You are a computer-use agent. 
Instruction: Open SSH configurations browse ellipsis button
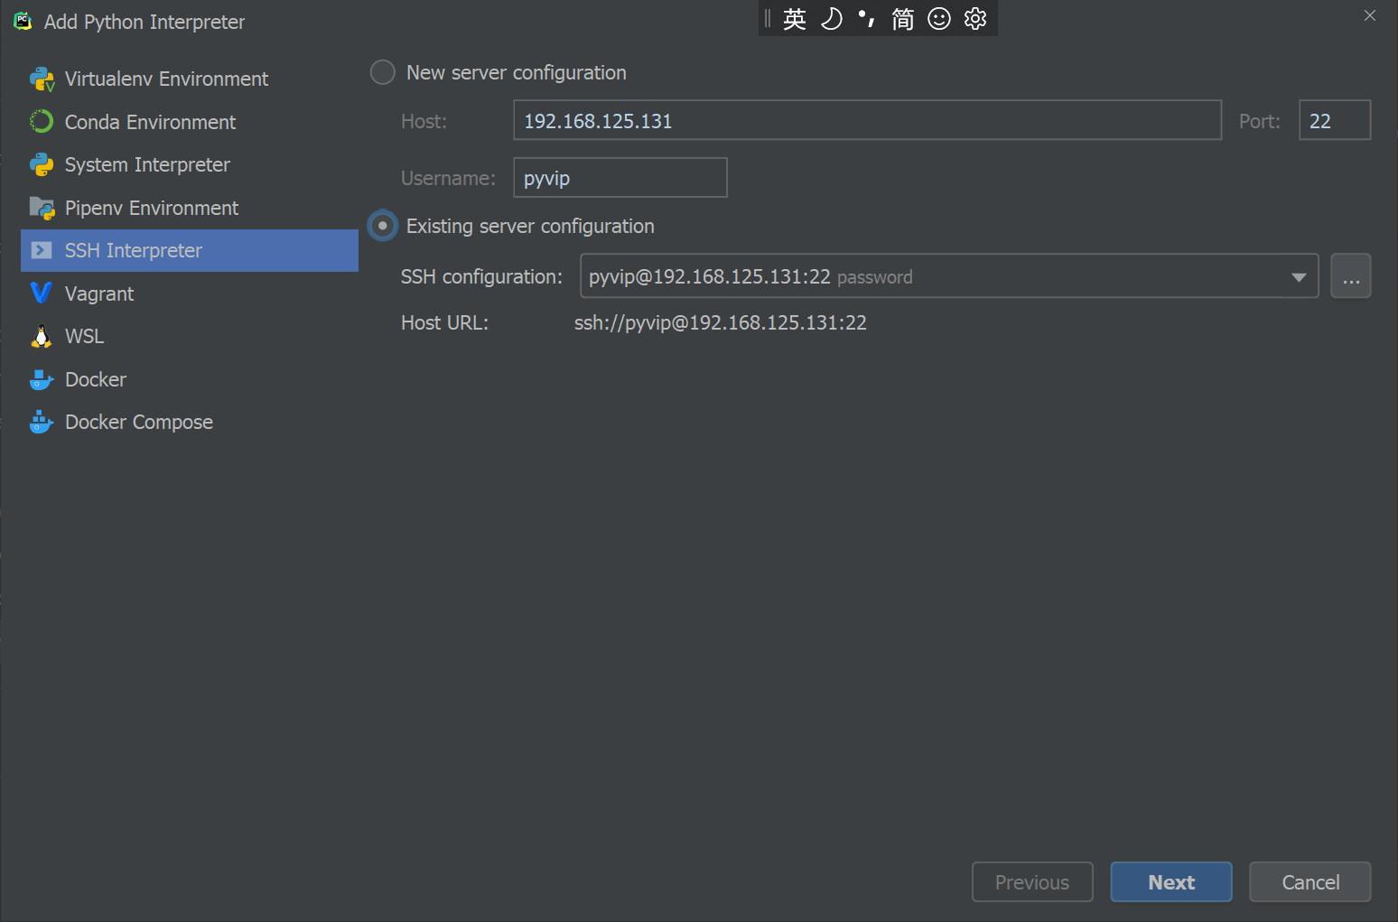(x=1351, y=276)
